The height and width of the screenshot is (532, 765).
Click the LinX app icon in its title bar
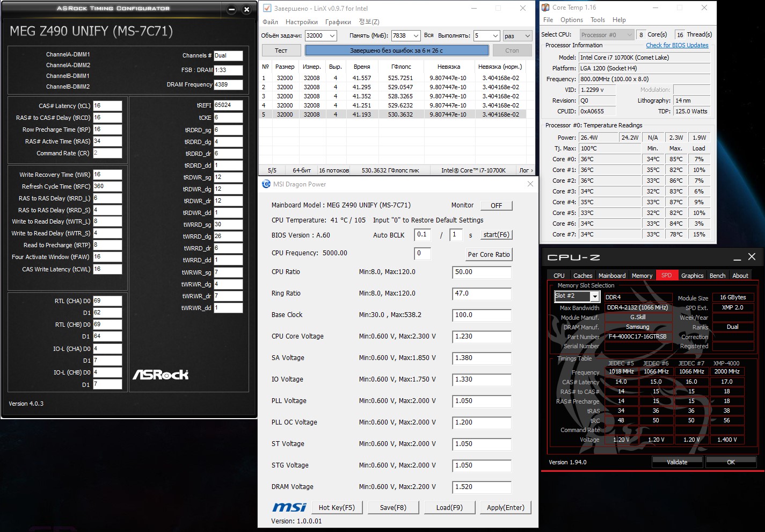tap(267, 8)
